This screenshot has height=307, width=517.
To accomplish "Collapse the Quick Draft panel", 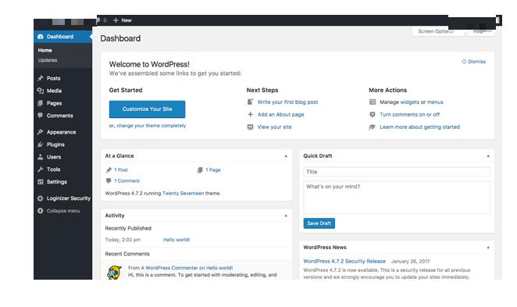I will (x=488, y=156).
